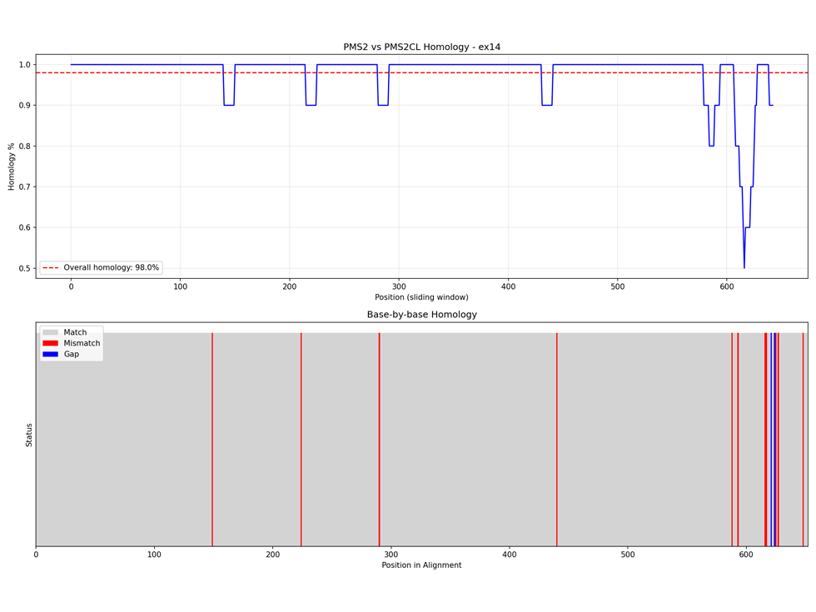Click the 0.8 tick on the homology axis
Image resolution: width=816 pixels, height=612 pixels.
click(24, 147)
